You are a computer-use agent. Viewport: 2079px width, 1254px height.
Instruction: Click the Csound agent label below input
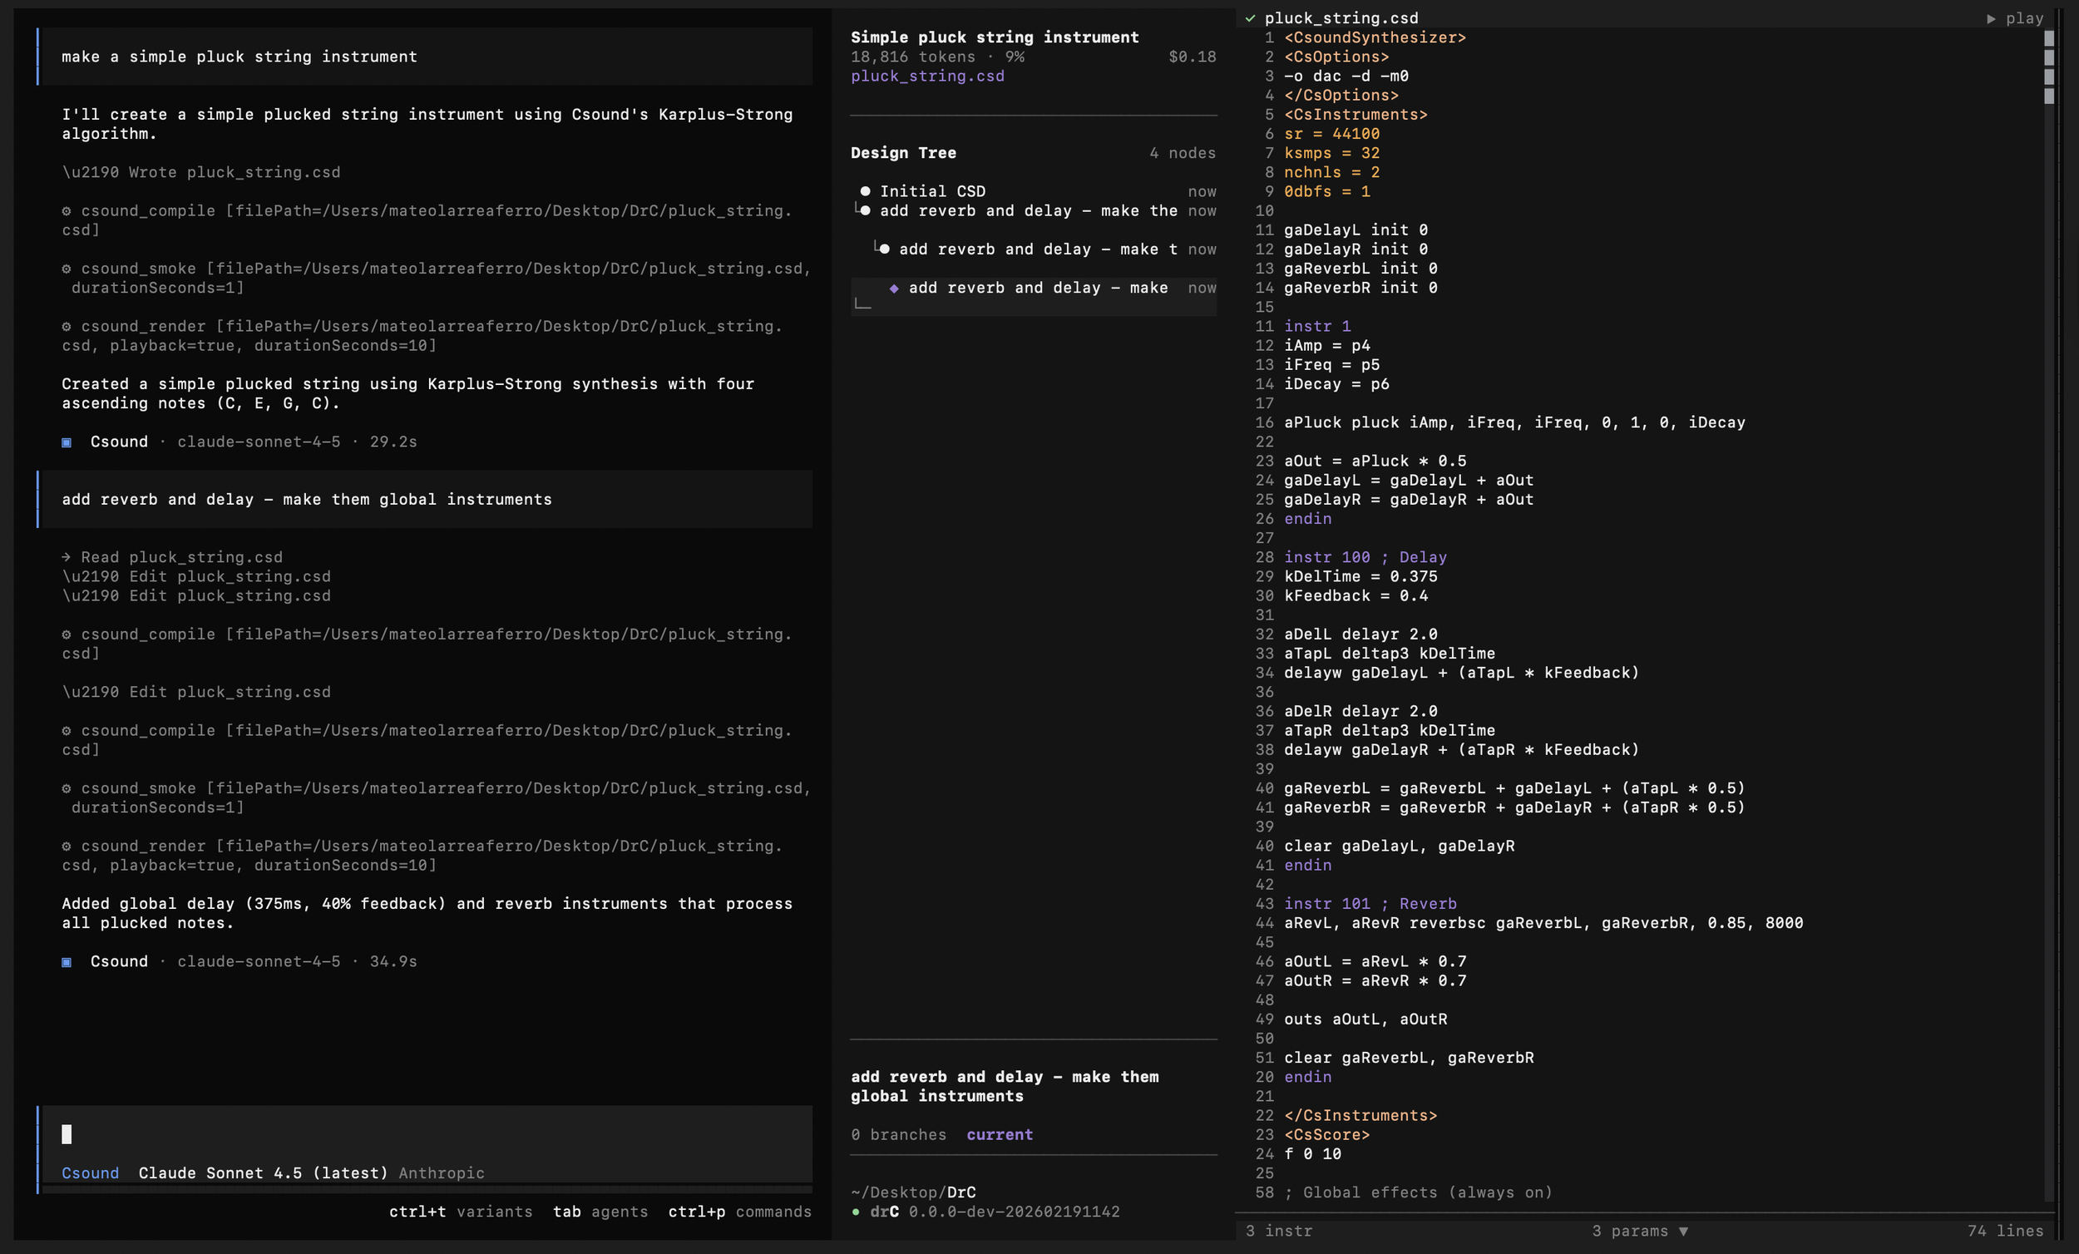[x=90, y=1173]
